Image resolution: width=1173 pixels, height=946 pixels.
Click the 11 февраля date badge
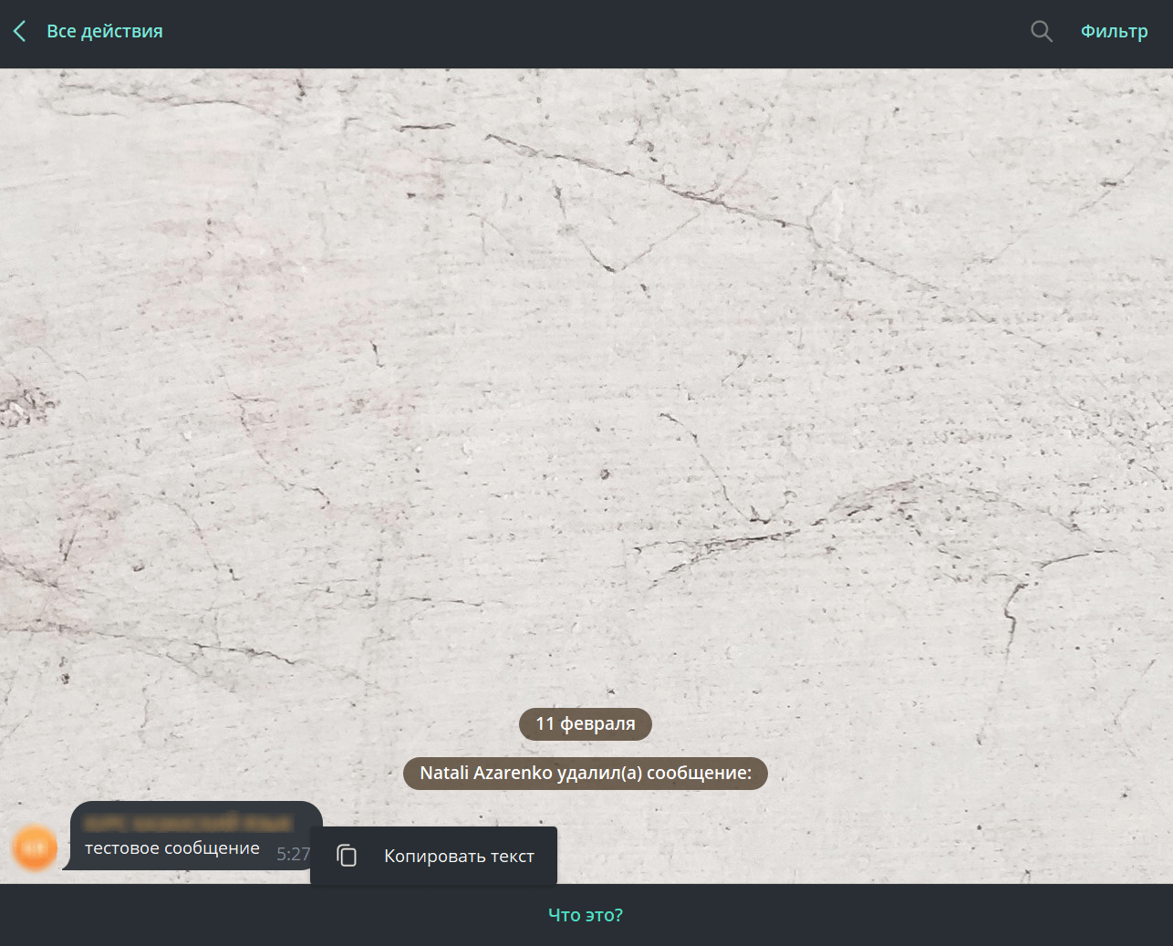pos(586,724)
